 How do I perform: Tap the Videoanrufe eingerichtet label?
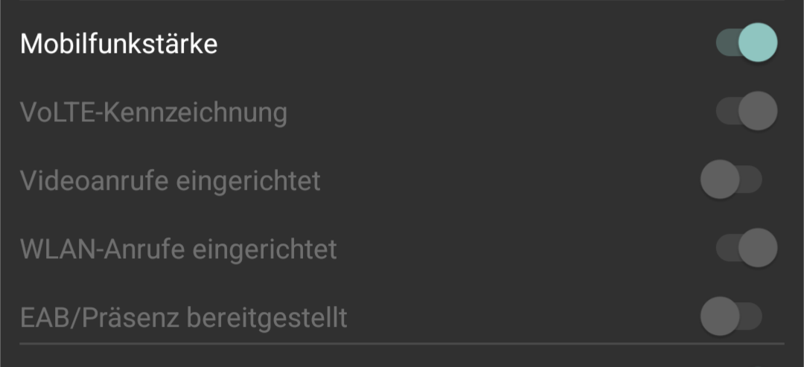170,181
